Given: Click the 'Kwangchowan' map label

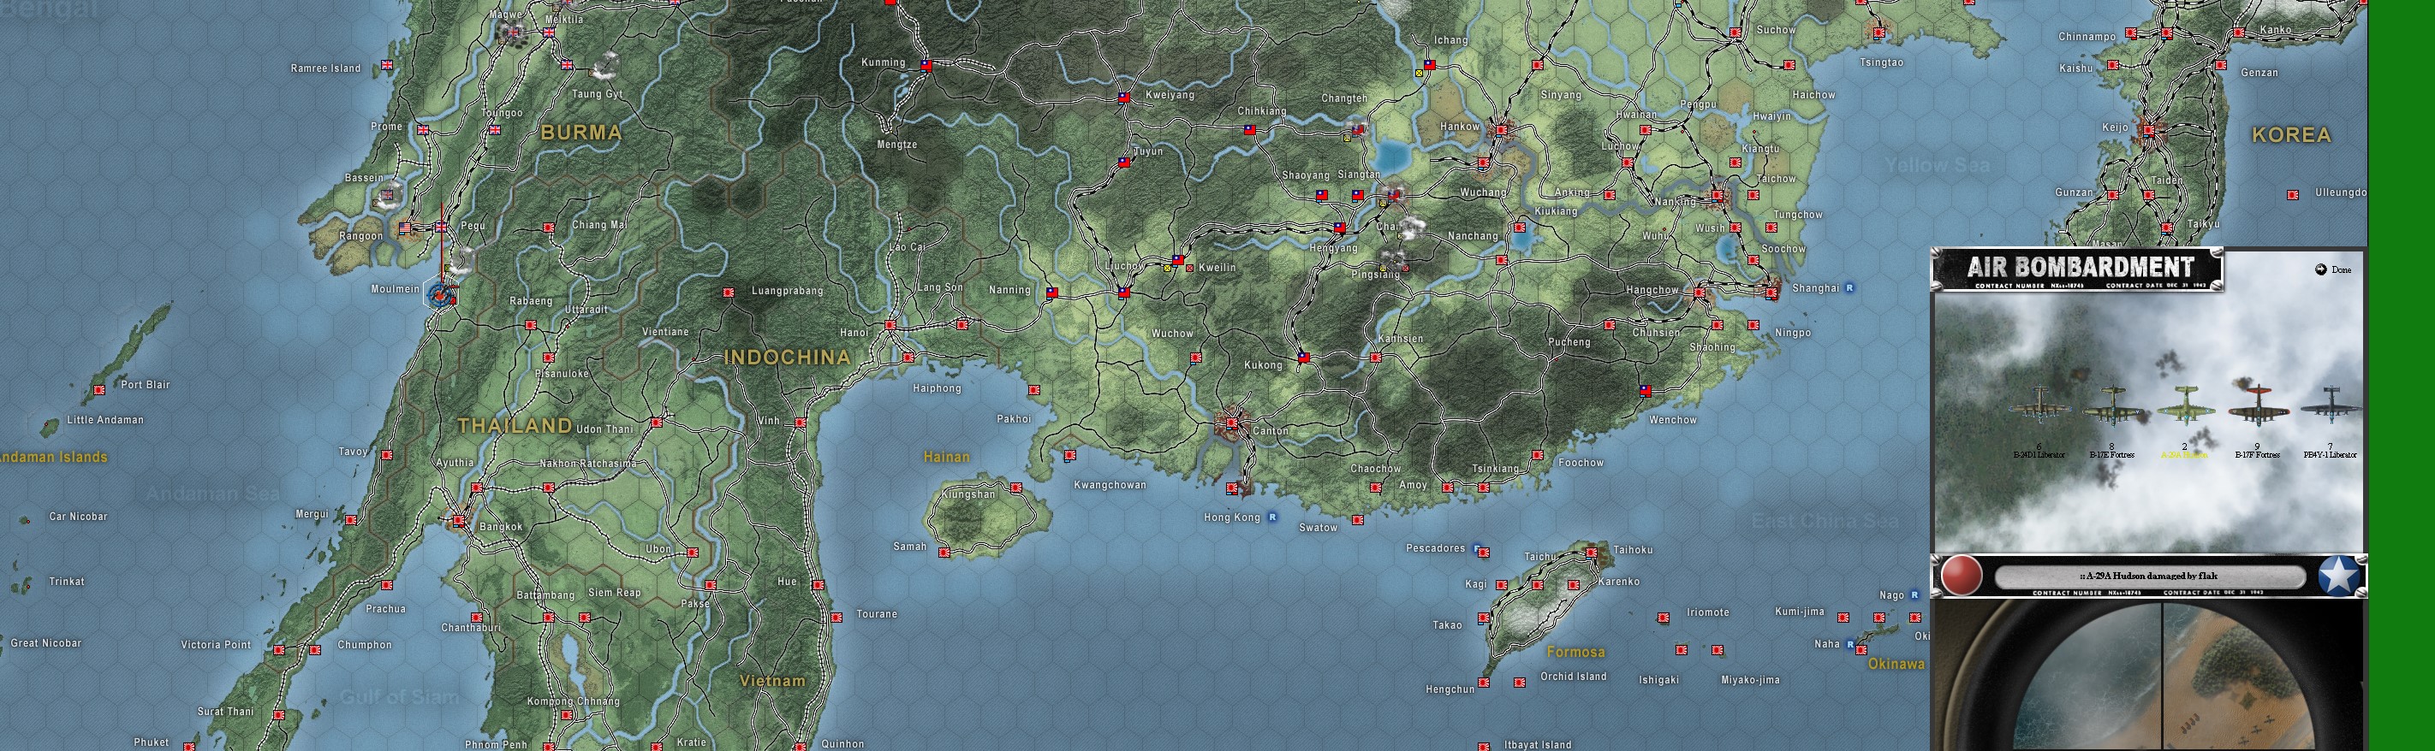Looking at the screenshot, I should click(x=1110, y=486).
